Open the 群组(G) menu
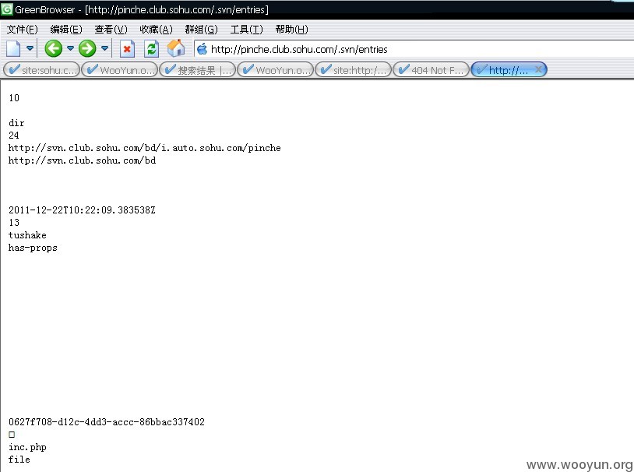The image size is (634, 472). 202,29
